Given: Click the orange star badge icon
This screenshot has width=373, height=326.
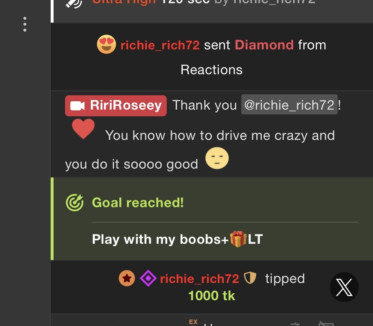Looking at the screenshot, I should 127,278.
